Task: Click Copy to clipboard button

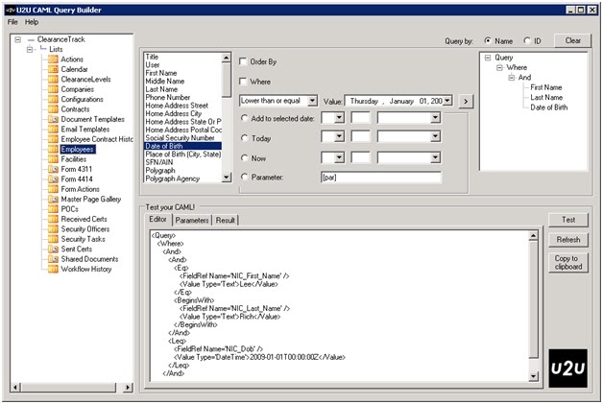Action: 568,263
